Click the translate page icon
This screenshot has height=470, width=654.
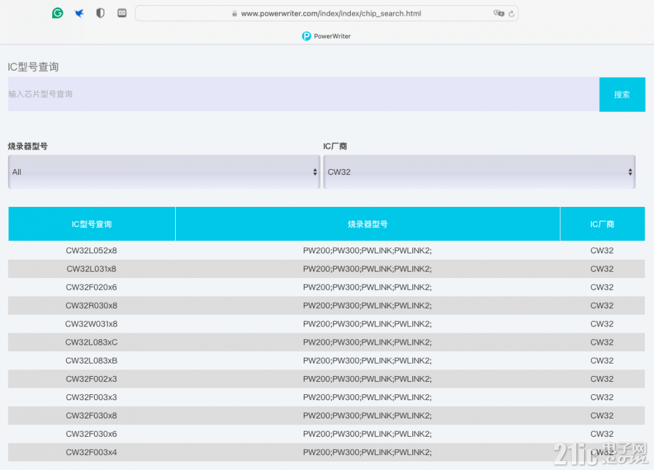[499, 13]
